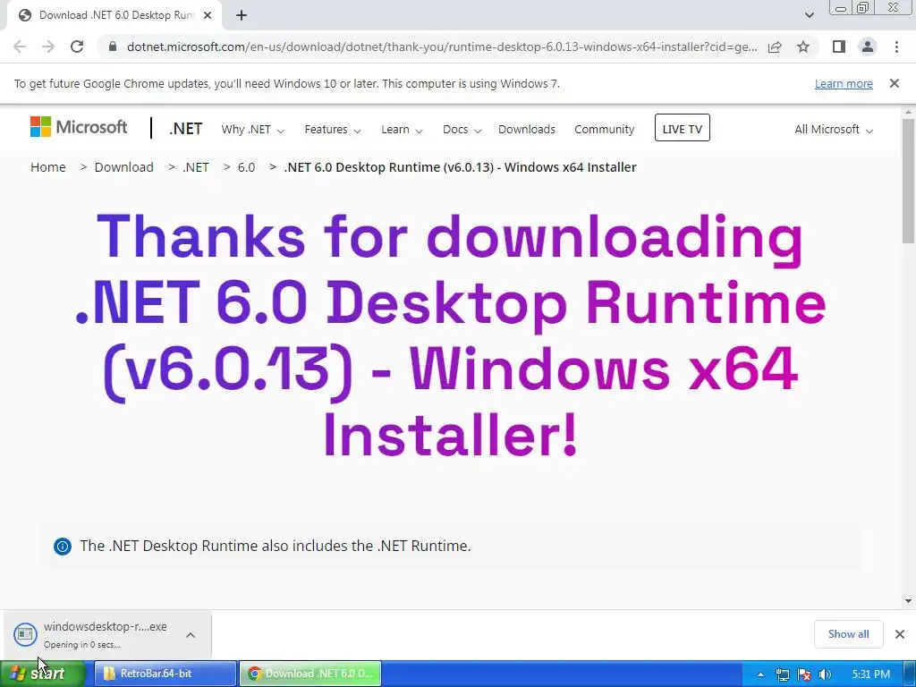The width and height of the screenshot is (916, 687).
Task: Open the Chrome three-dot menu
Action: (x=896, y=47)
